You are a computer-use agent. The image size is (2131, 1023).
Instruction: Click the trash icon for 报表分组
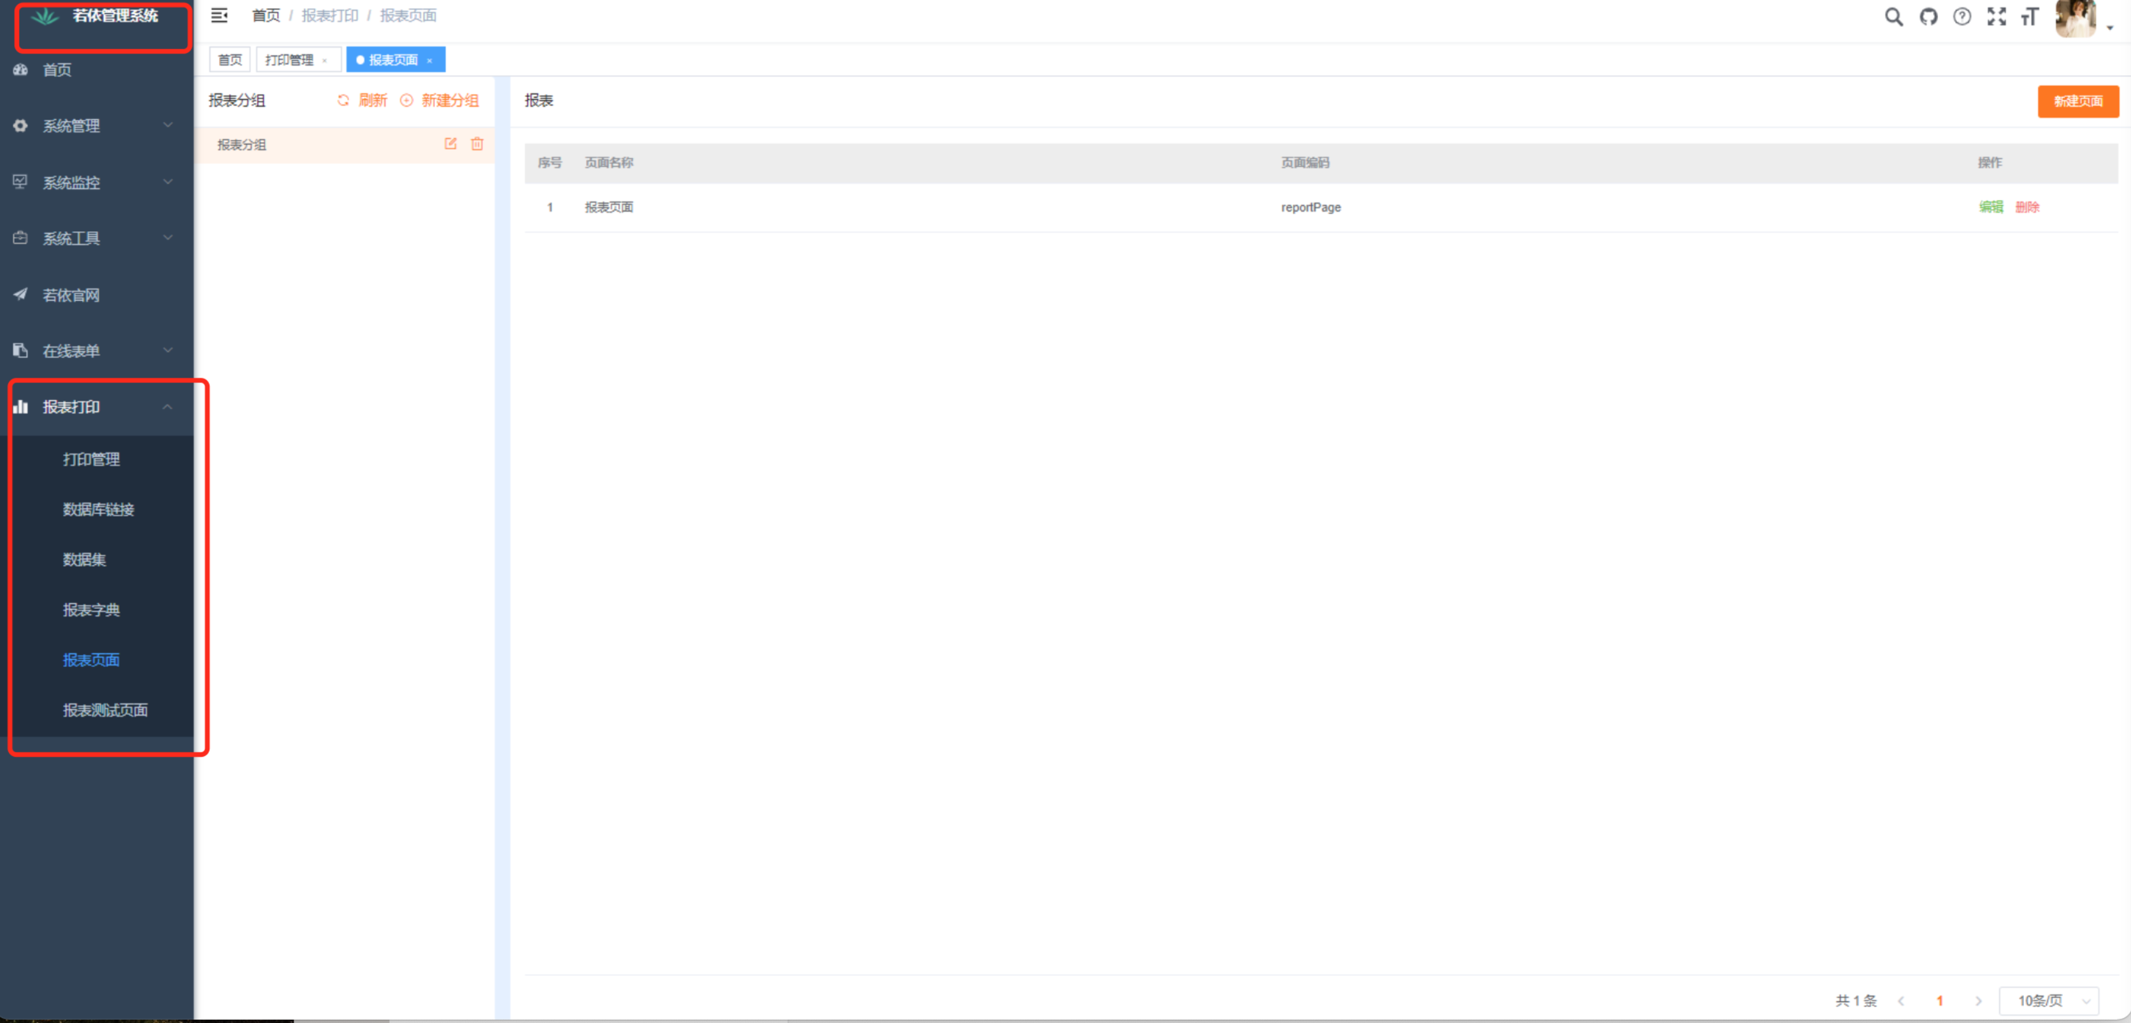coord(477,144)
